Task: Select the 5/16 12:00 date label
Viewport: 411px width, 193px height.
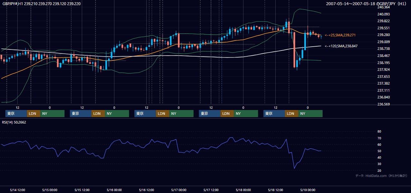Action: coord(146,190)
